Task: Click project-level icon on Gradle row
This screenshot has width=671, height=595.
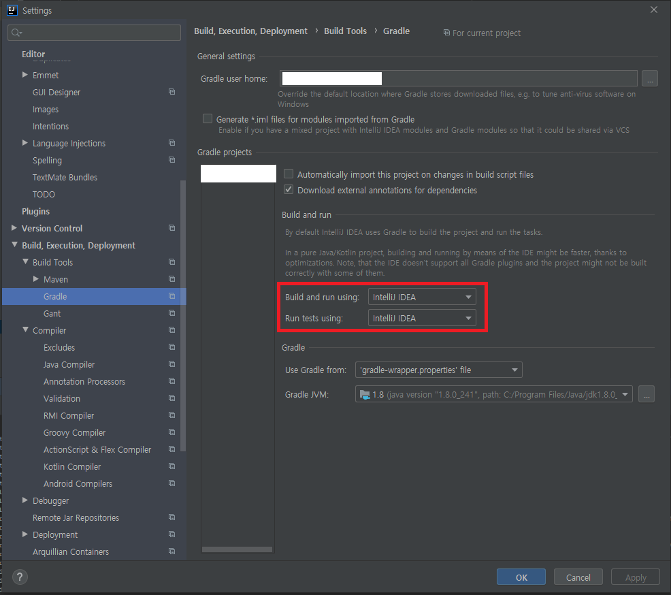Action: point(171,295)
